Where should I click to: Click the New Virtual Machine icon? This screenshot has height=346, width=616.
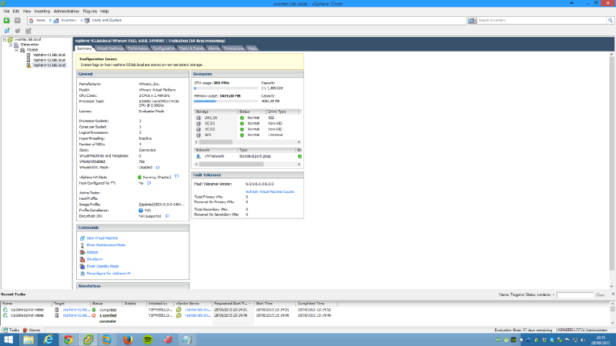(x=80, y=238)
